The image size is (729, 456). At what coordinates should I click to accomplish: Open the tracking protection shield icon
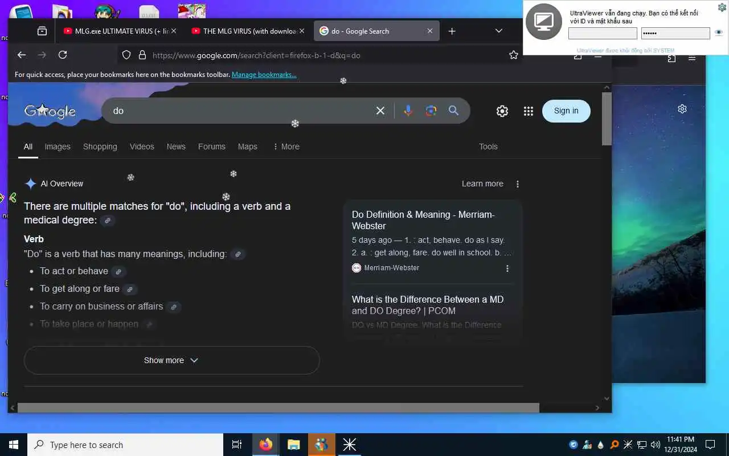(x=126, y=55)
